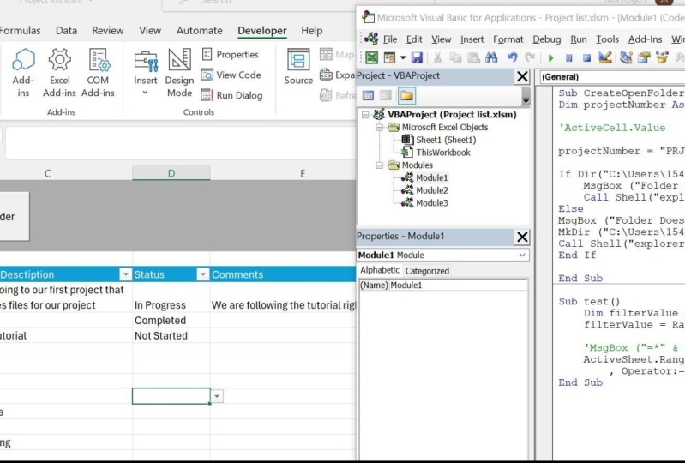This screenshot has width=685, height=463.
Task: Select the 'Completed' status cell
Action: 171,320
